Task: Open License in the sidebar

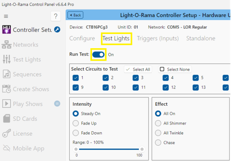Action: click(23, 134)
